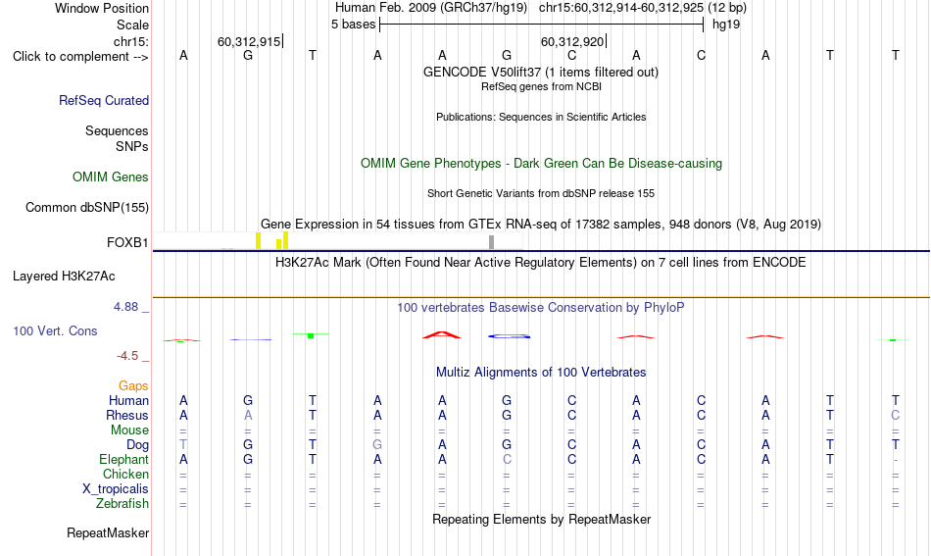The image size is (931, 556).
Task: Select the Zebrafish species label
Action: pos(122,503)
